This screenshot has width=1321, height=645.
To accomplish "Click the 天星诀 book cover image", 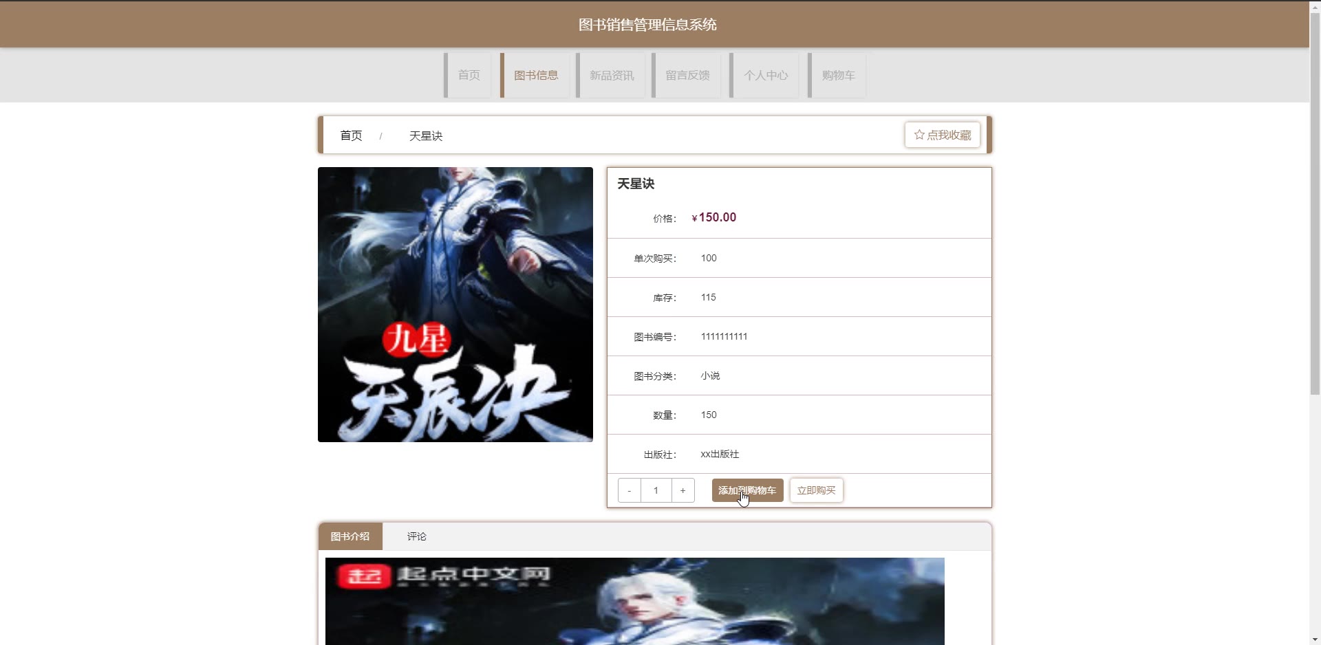I will point(455,304).
